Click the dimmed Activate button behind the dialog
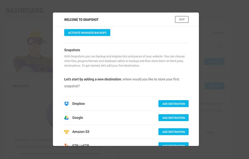Image resolution: width=249 pixels, height=159 pixels. pos(214,62)
